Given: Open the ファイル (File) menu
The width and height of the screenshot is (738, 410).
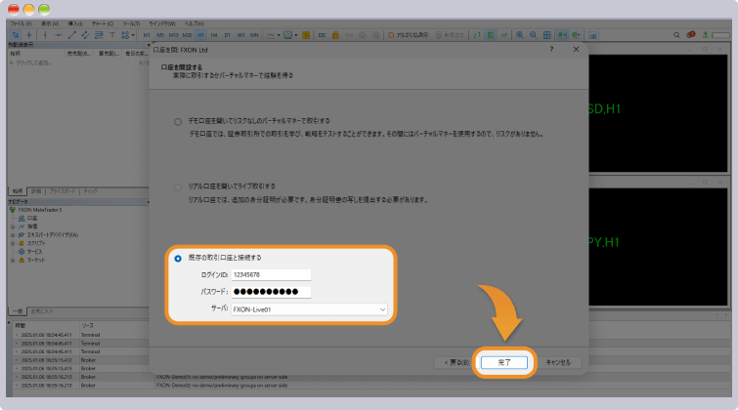Looking at the screenshot, I should click(x=22, y=23).
